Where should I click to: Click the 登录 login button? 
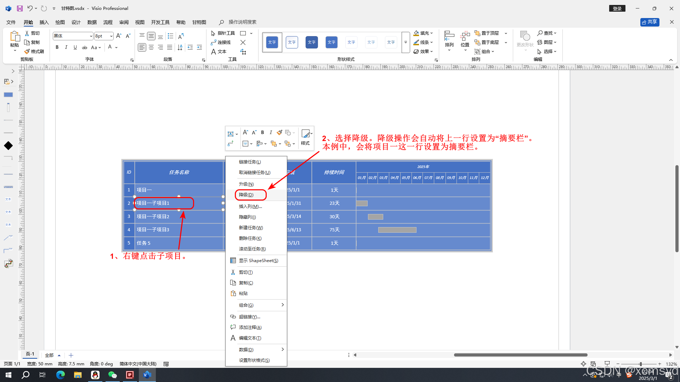[617, 8]
